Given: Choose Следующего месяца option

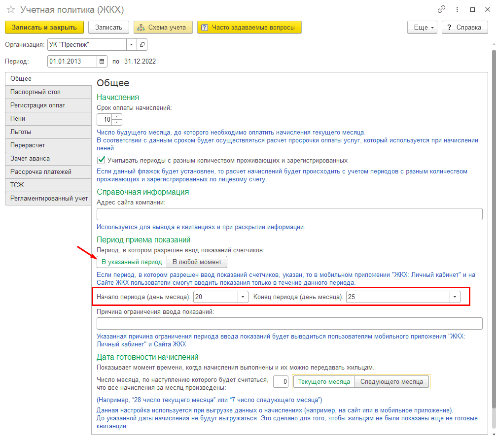Looking at the screenshot, I should tap(391, 382).
